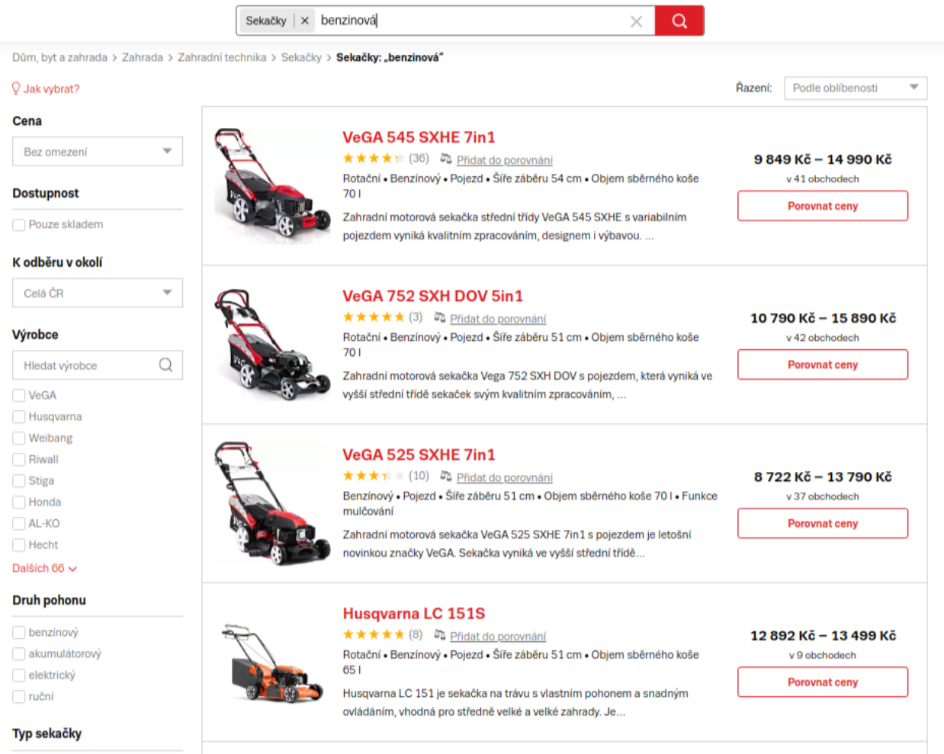
Task: Add Husqvarna LC 151S to comparison link
Action: [x=498, y=636]
